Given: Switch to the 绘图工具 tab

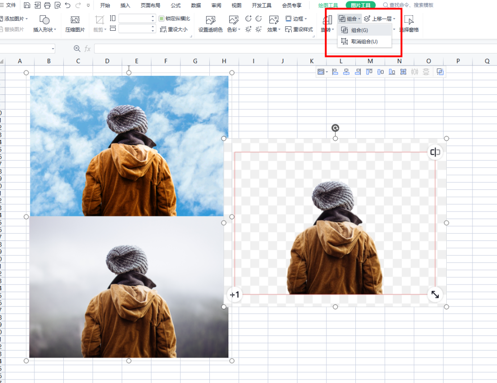Looking at the screenshot, I should (x=328, y=5).
